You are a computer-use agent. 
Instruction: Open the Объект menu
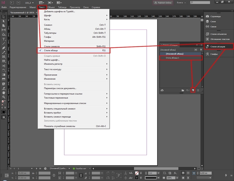pos(51,7)
